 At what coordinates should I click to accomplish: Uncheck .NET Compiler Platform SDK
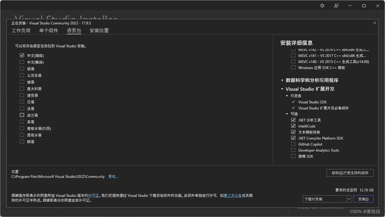click(293, 138)
